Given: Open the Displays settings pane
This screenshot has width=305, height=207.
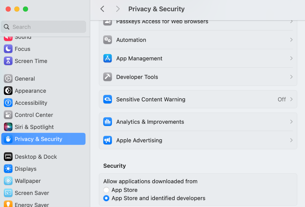Looking at the screenshot, I should point(43,169).
